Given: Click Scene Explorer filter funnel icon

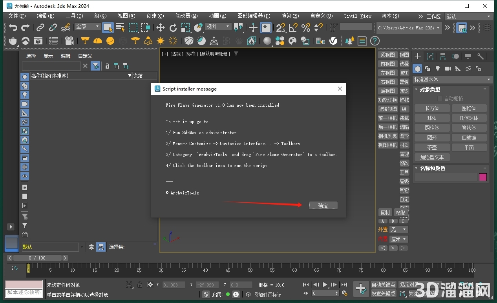Looking at the screenshot, I should pyautogui.click(x=95, y=66).
